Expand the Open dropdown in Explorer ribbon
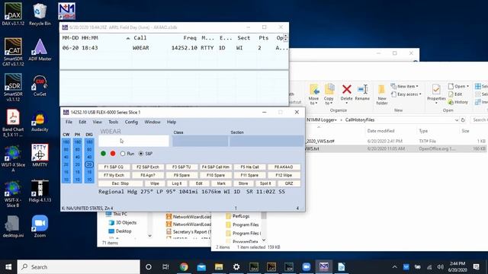This screenshot has width=488, height=274. (459, 86)
